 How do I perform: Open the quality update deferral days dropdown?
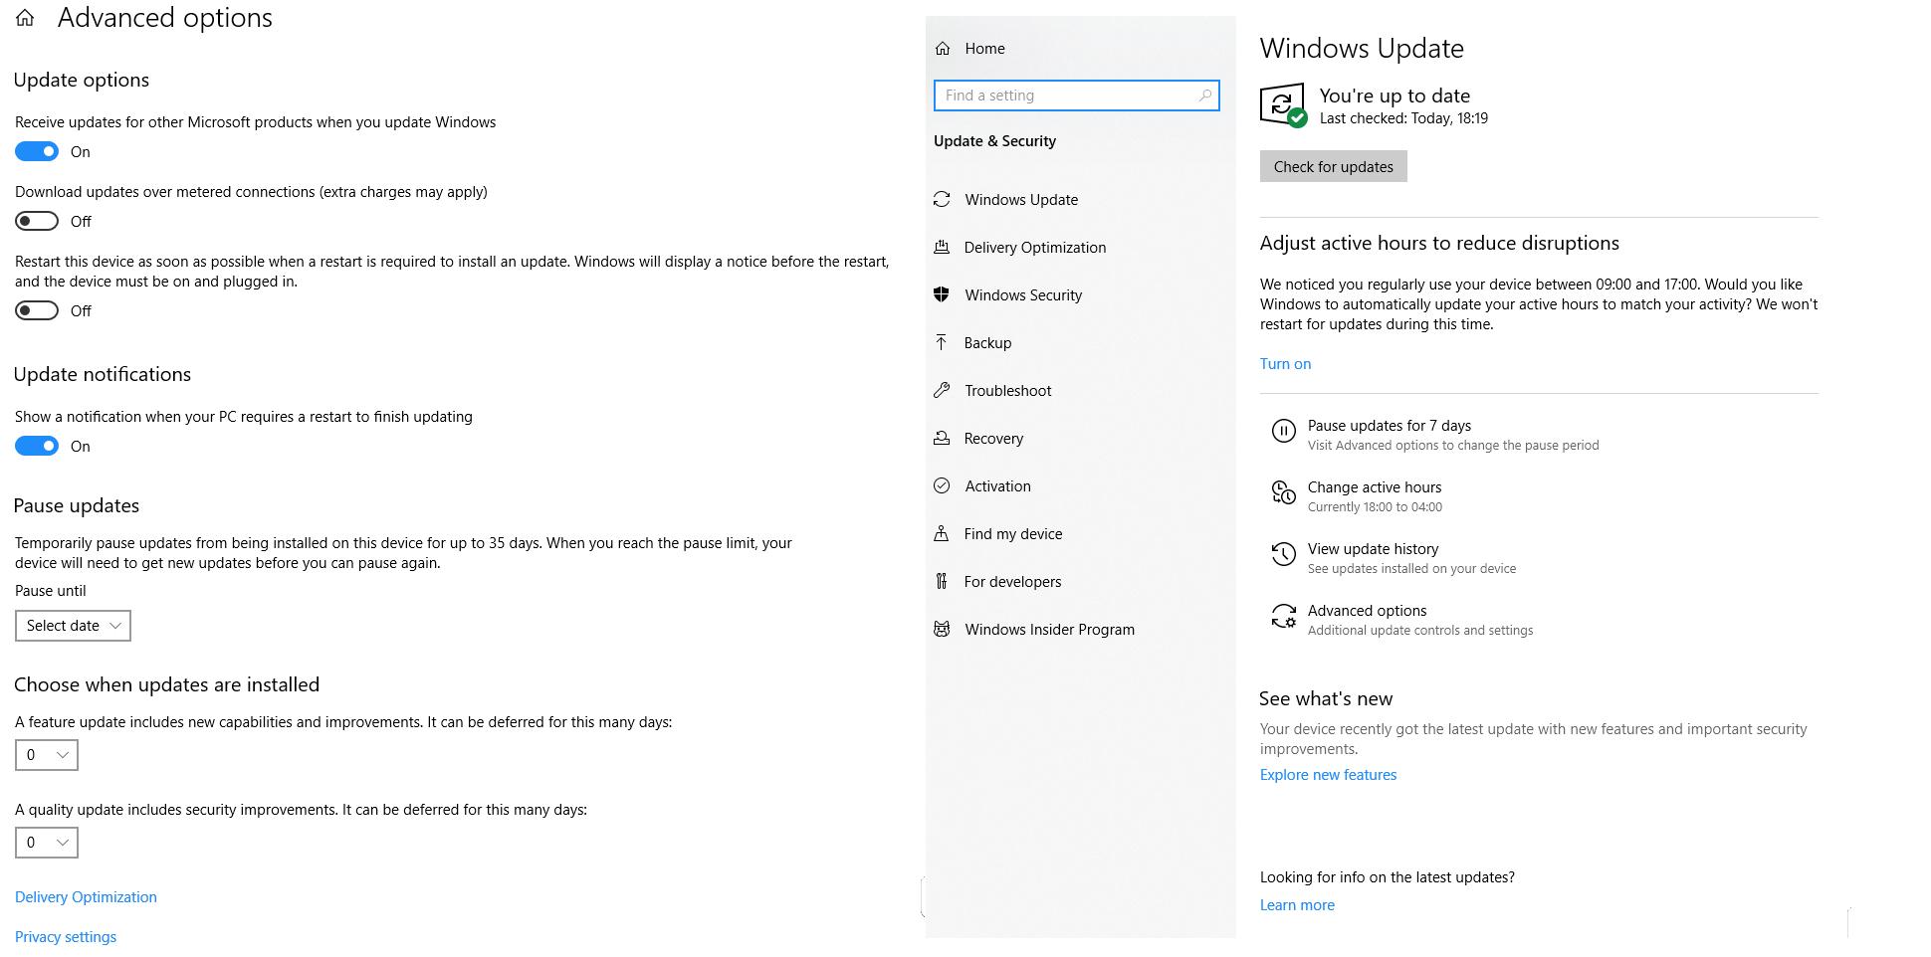pos(47,843)
